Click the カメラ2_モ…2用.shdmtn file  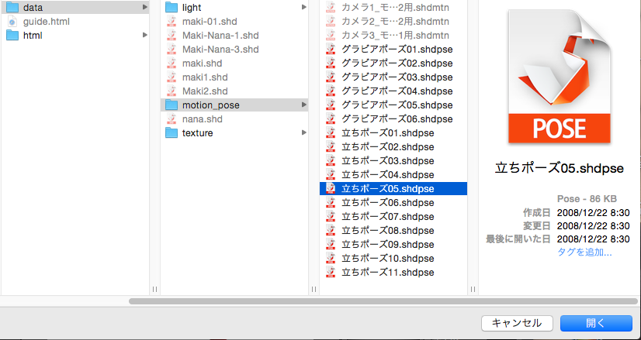393,21
